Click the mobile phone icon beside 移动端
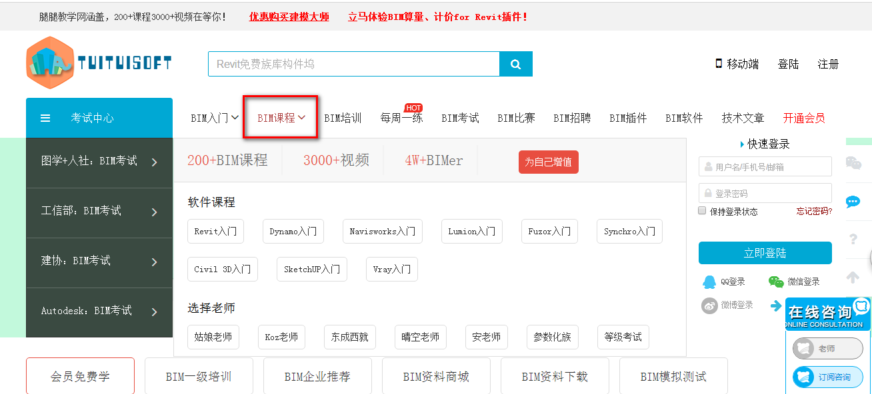 click(x=719, y=63)
